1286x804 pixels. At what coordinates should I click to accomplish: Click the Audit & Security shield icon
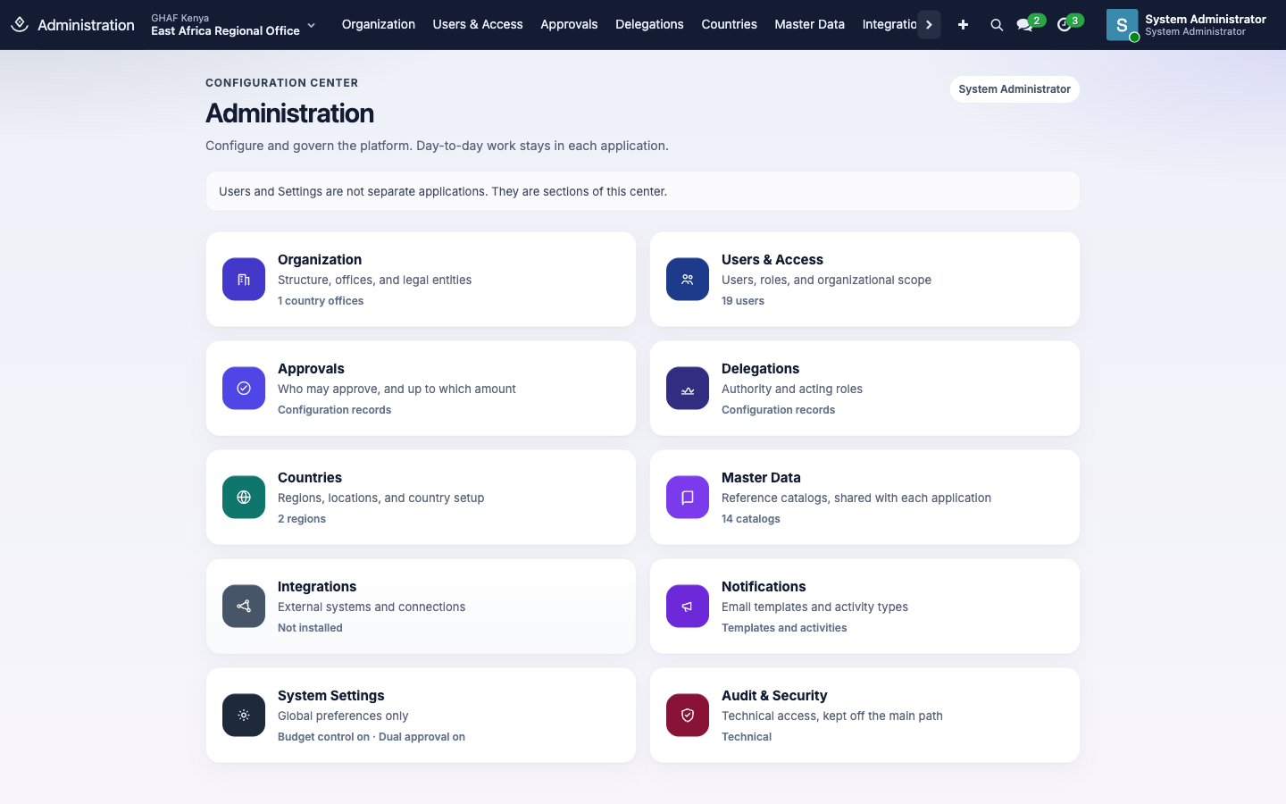688,716
